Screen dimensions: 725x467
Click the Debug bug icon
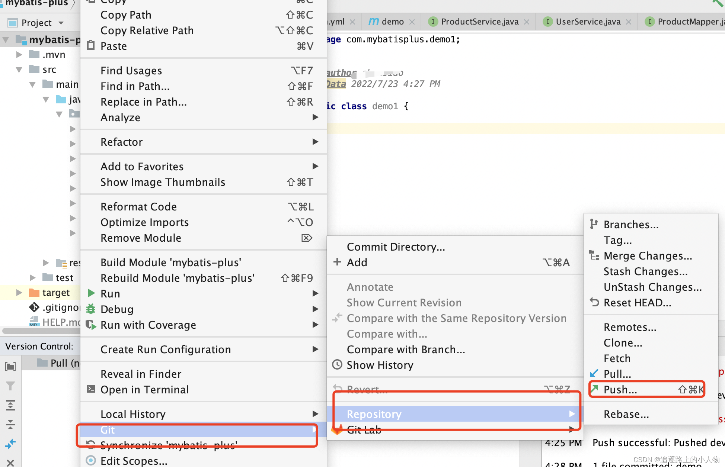coord(91,309)
